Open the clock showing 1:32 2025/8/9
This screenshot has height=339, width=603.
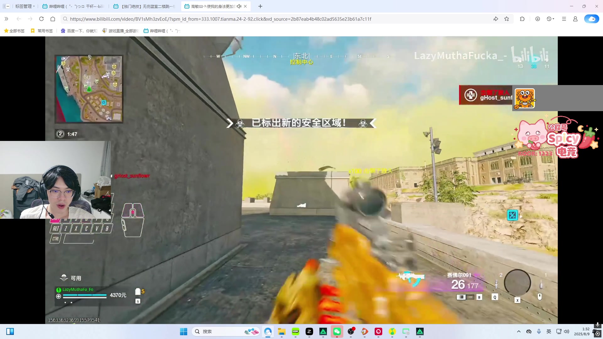(582, 331)
